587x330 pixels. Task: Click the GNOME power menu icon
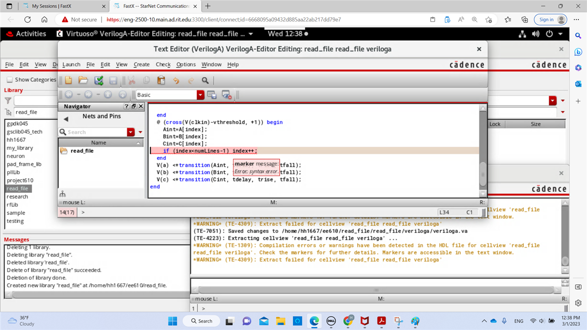point(549,34)
